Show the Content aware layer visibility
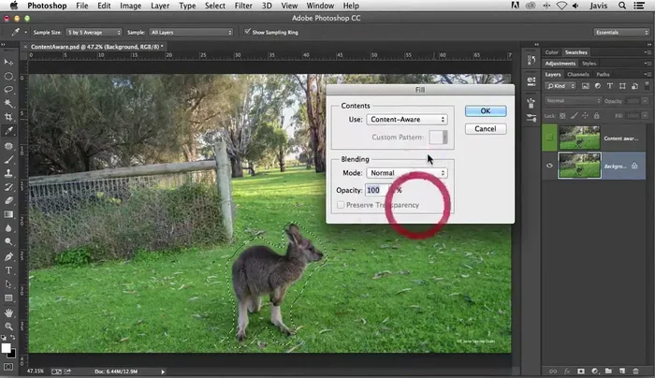This screenshot has width=655, height=378. 549,138
